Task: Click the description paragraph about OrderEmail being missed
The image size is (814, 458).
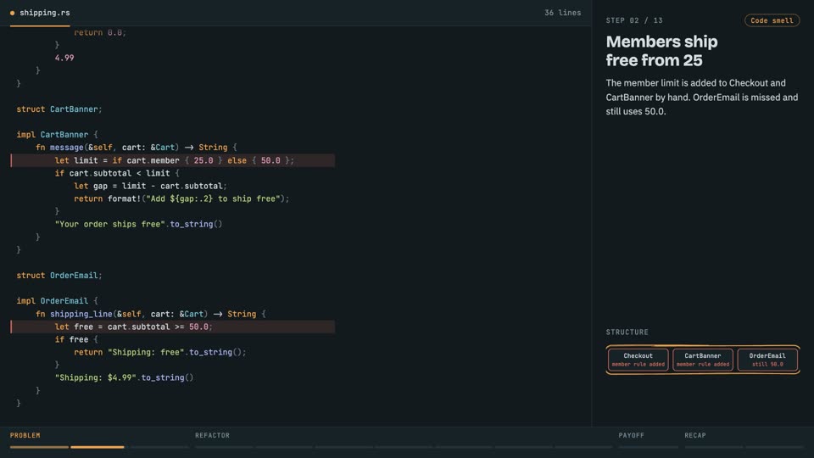Action: click(x=702, y=97)
